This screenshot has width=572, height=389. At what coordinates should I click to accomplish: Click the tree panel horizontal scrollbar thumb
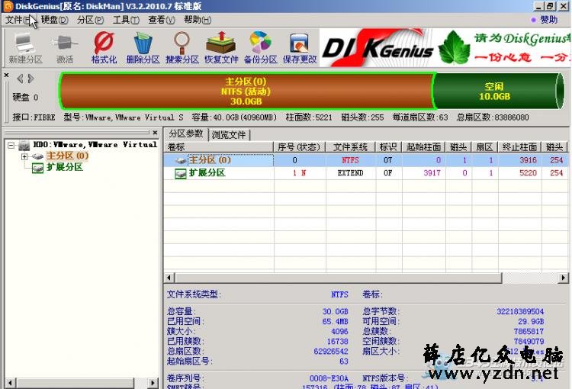point(76,383)
